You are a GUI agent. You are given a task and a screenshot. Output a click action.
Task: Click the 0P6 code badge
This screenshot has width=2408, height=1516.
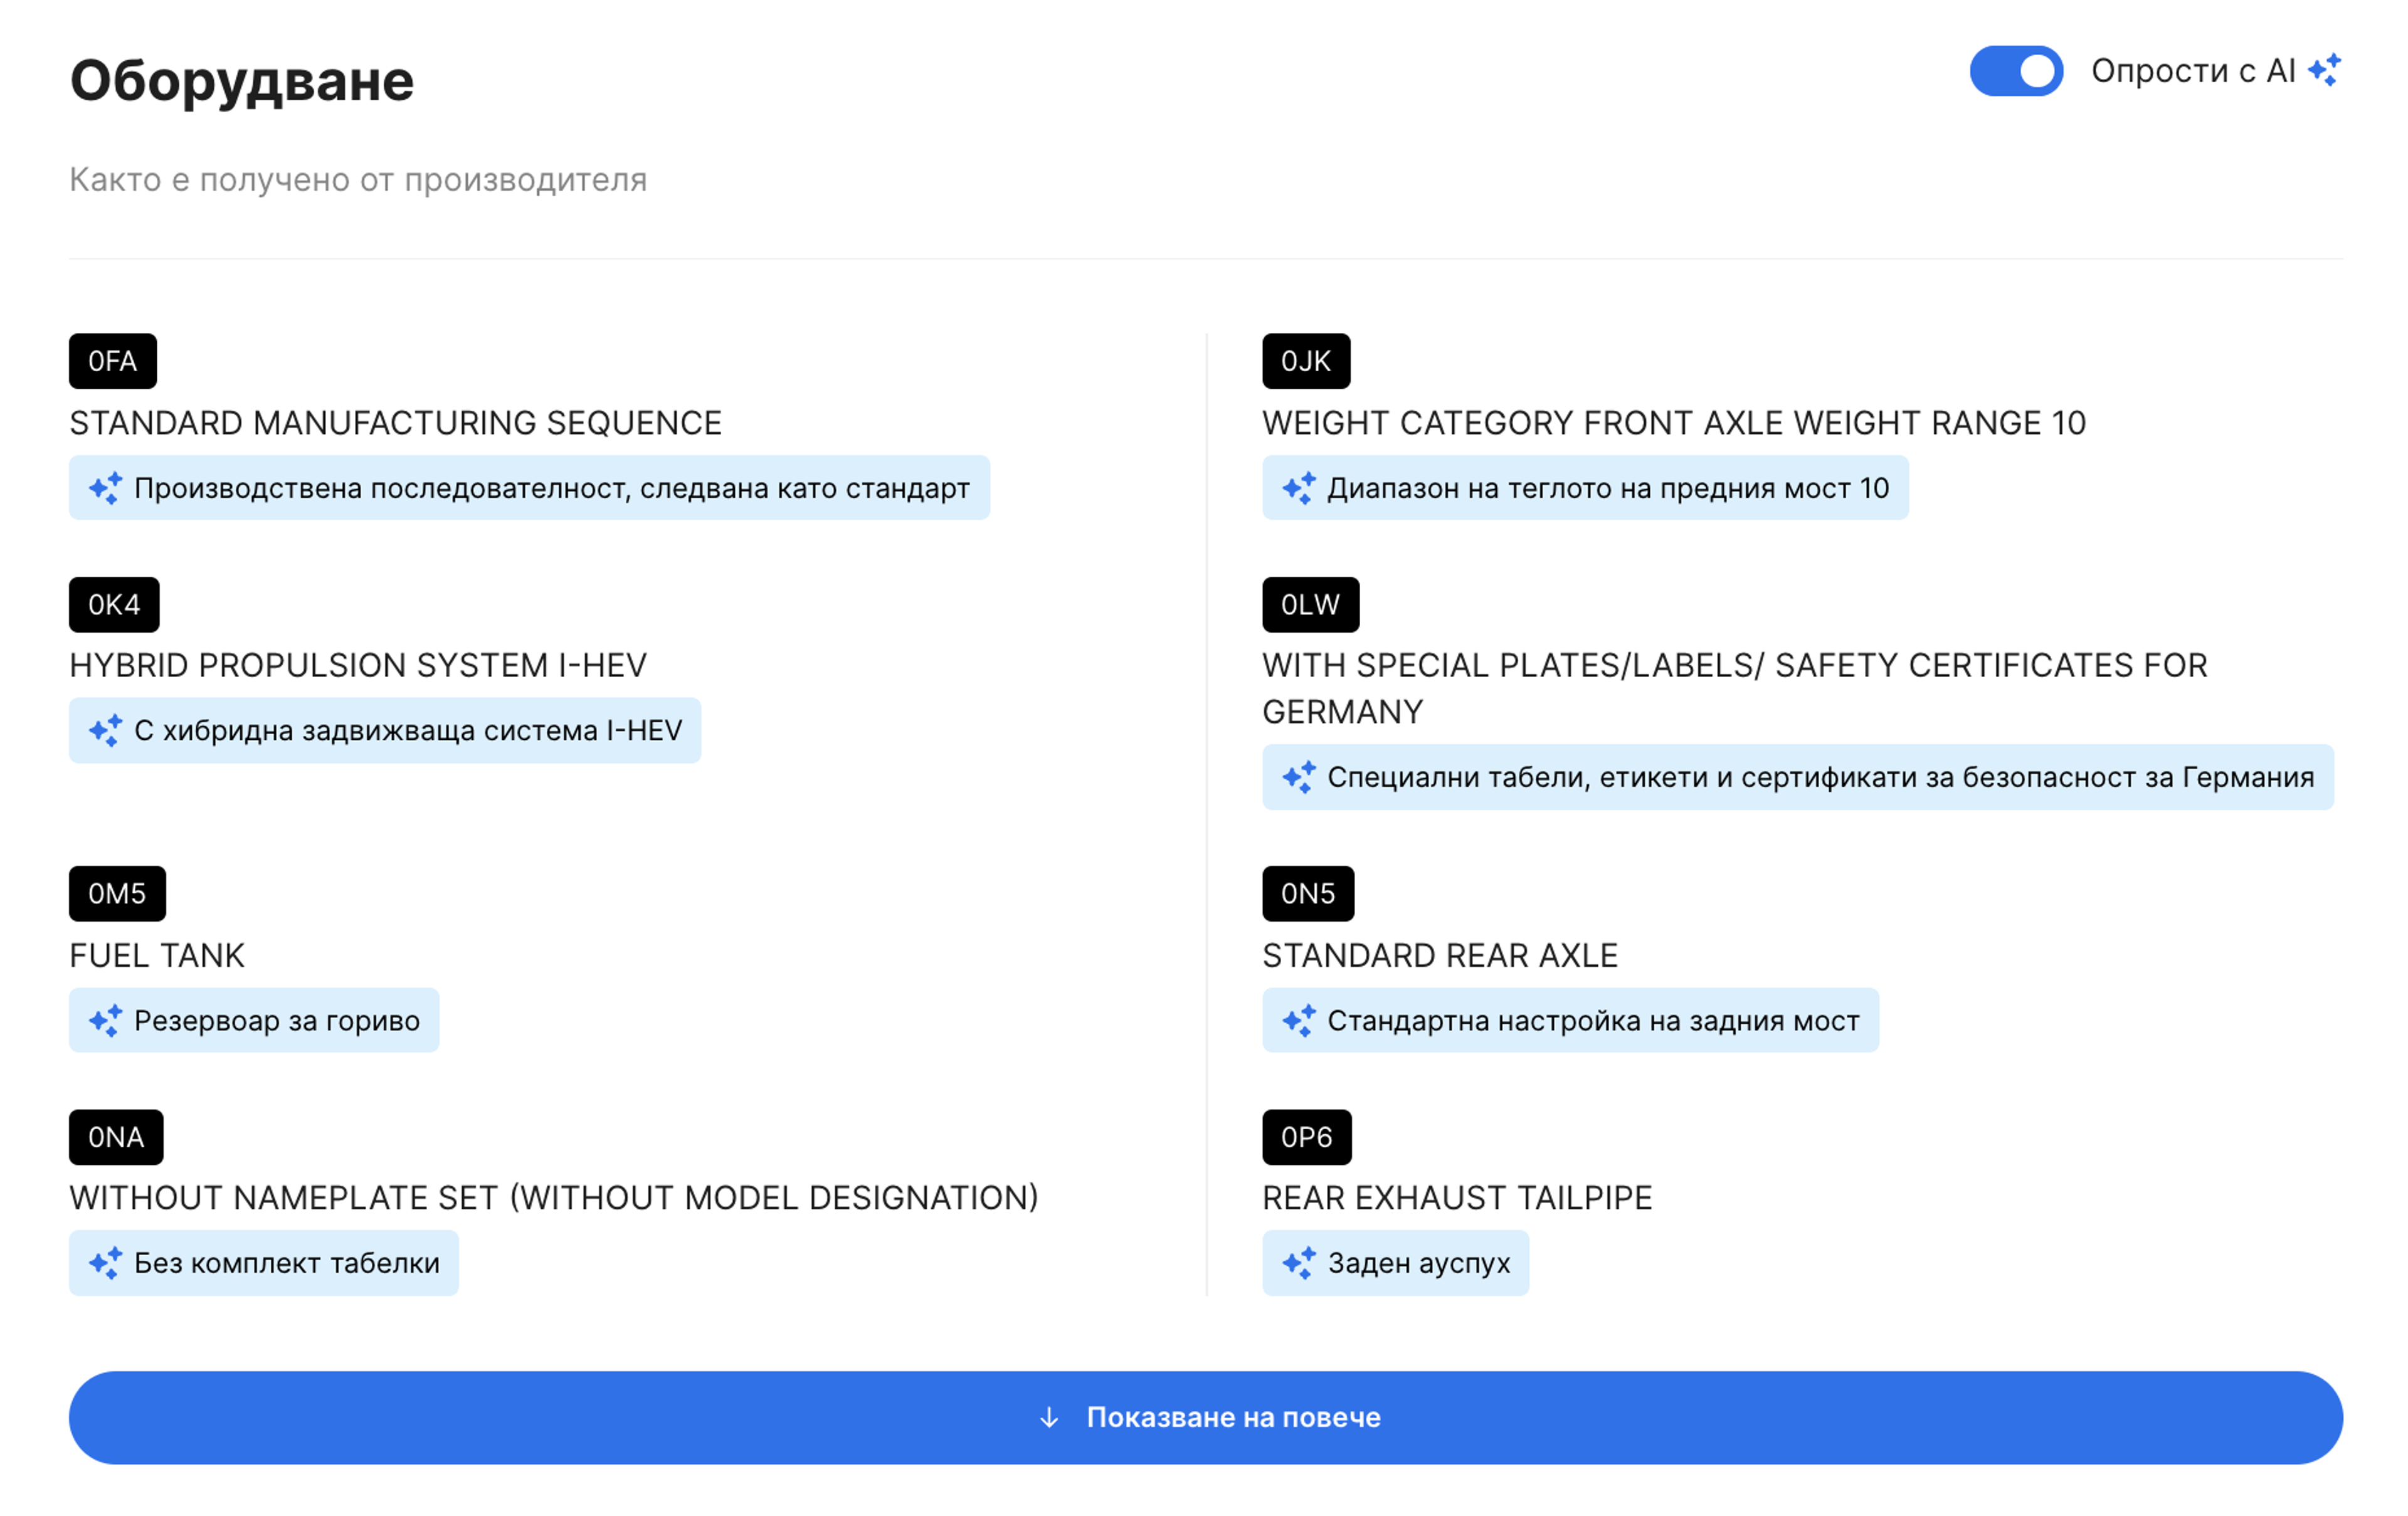point(1306,1137)
